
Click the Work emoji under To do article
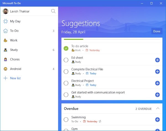73,50
